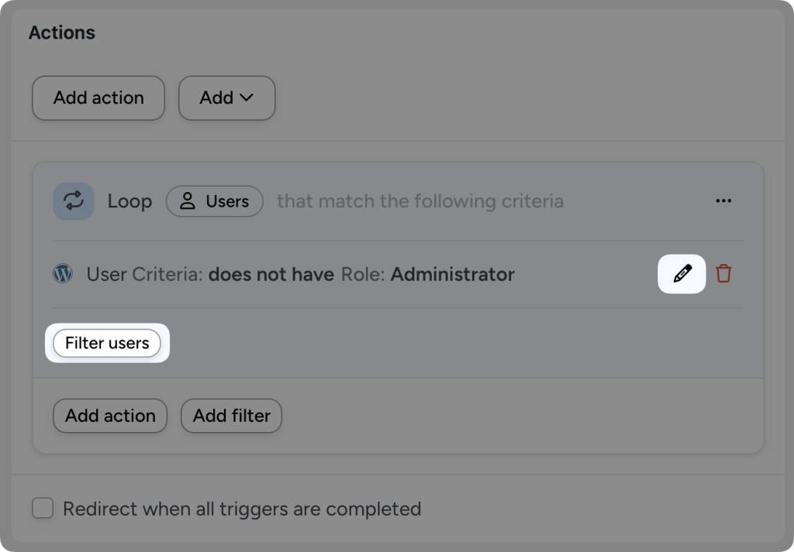Click the Filter users button
Viewport: 794px width, 552px height.
(x=106, y=343)
